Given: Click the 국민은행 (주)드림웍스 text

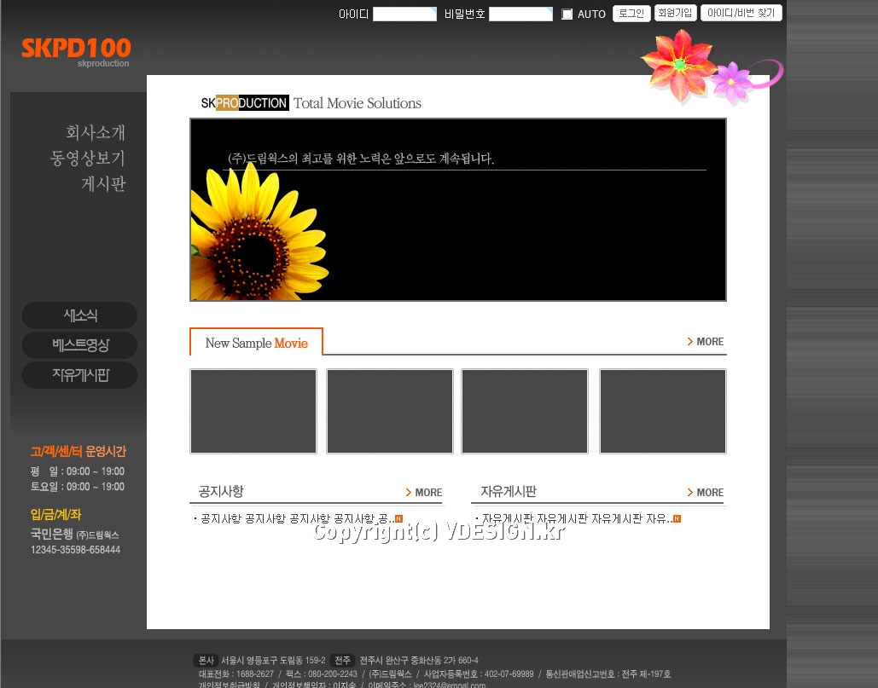Looking at the screenshot, I should (x=74, y=535).
